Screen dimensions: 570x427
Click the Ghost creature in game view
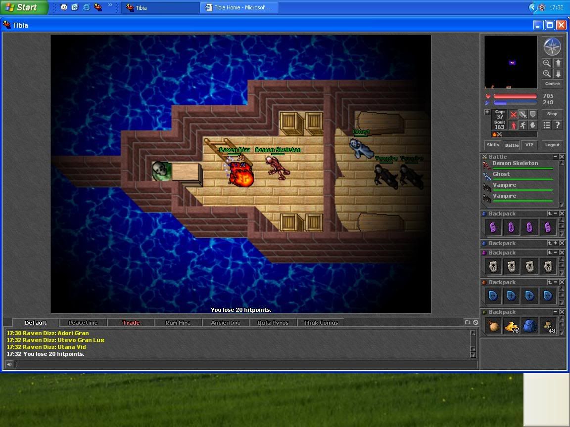(x=361, y=148)
